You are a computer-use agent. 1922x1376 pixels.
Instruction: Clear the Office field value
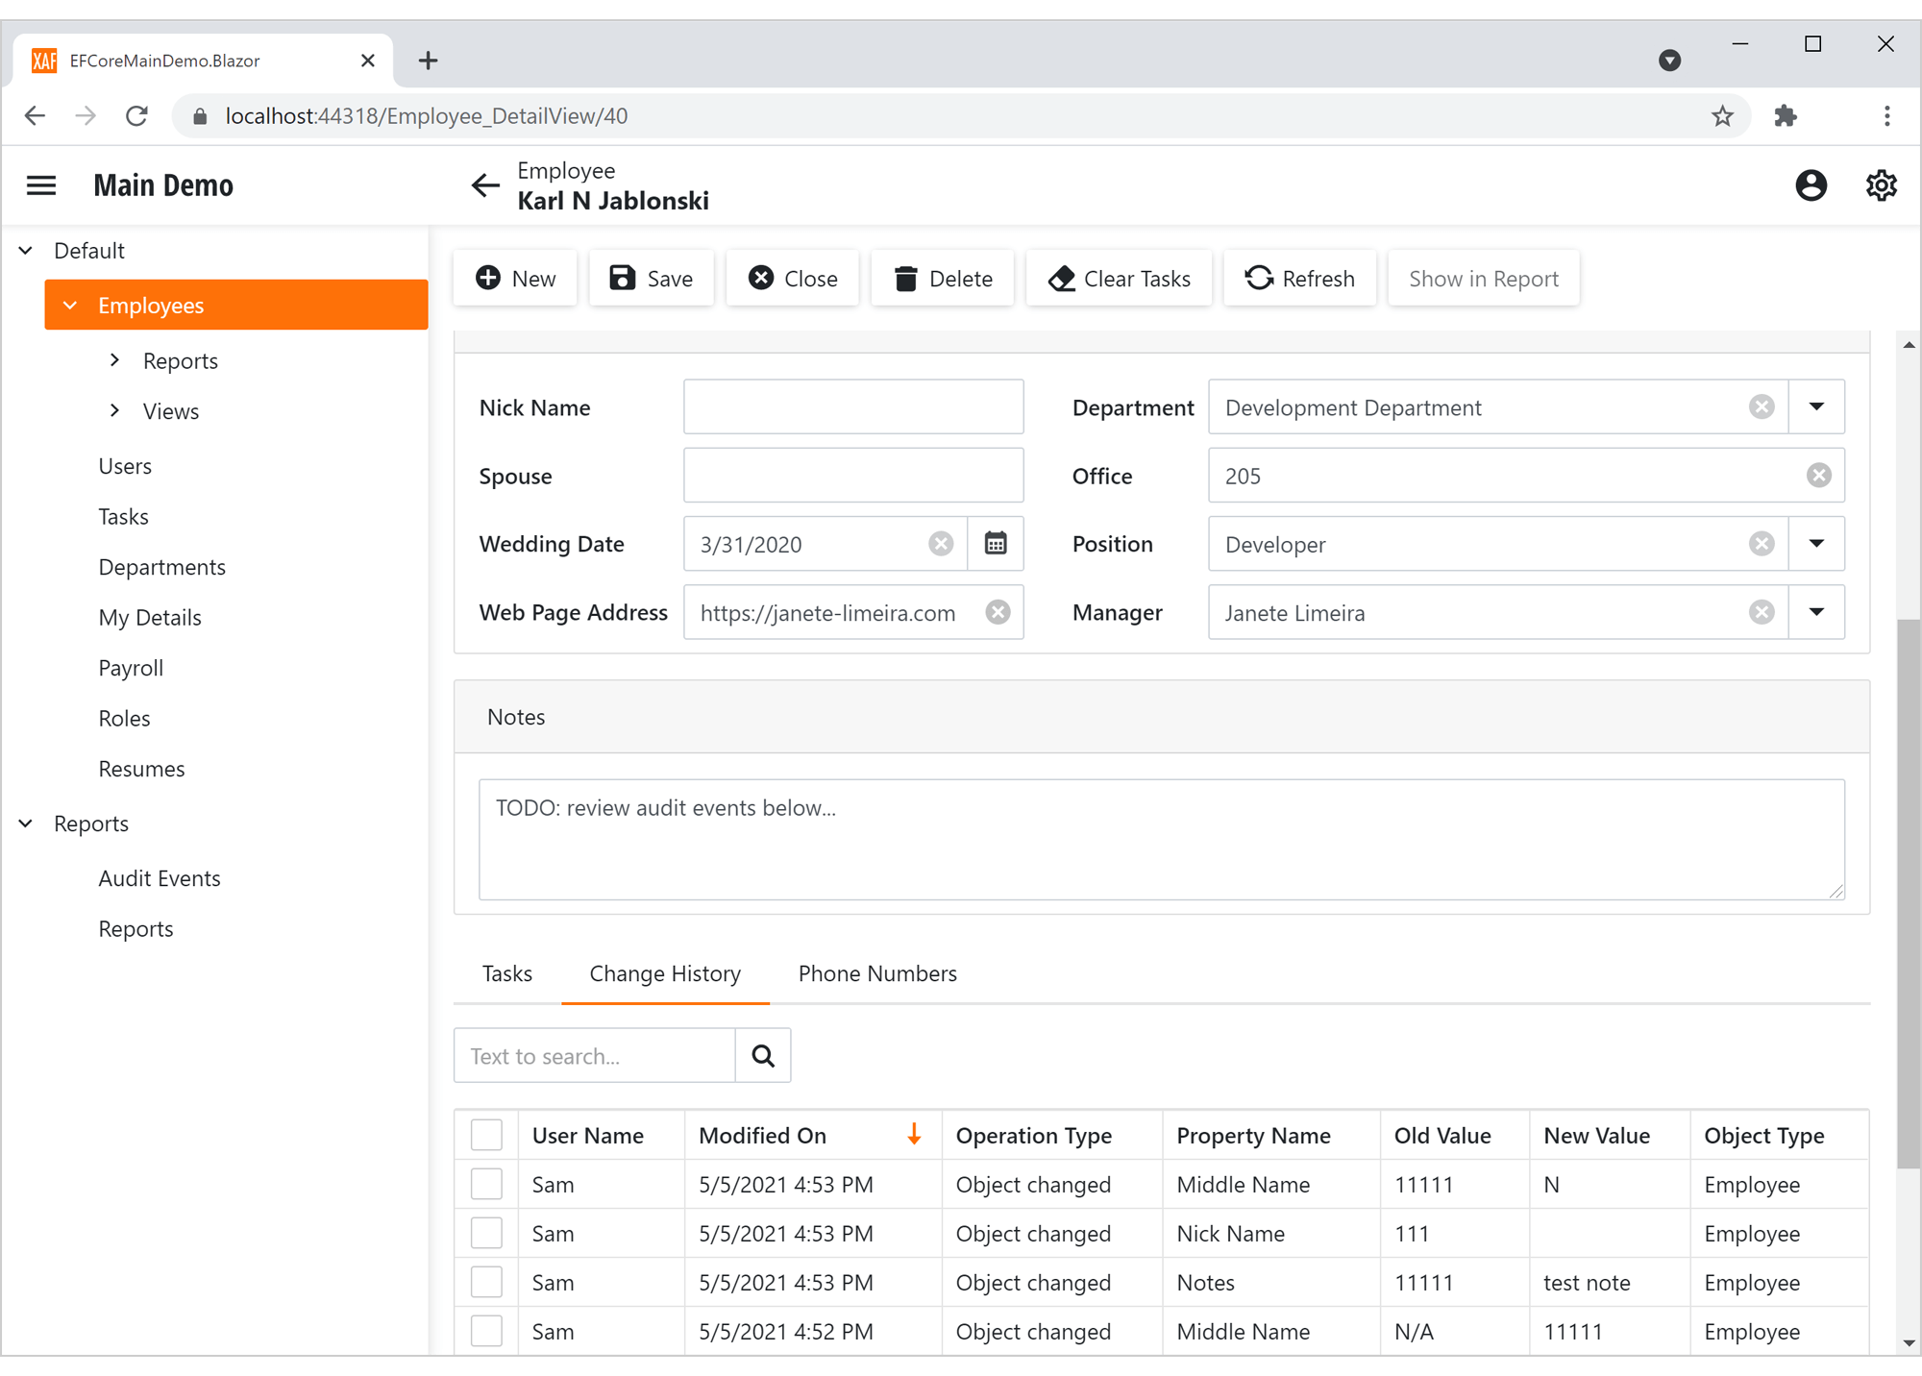click(x=1817, y=475)
